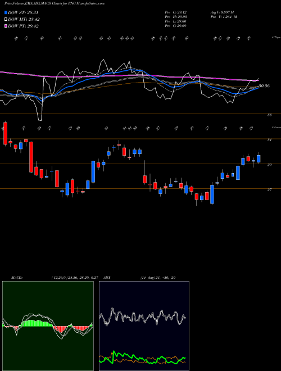This screenshot has height=371, width=281.
Task: Click the 'Pre H: 29.93' high value
Action: [x=176, y=17]
